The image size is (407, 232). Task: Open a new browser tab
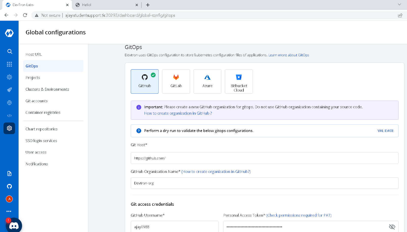148,5
